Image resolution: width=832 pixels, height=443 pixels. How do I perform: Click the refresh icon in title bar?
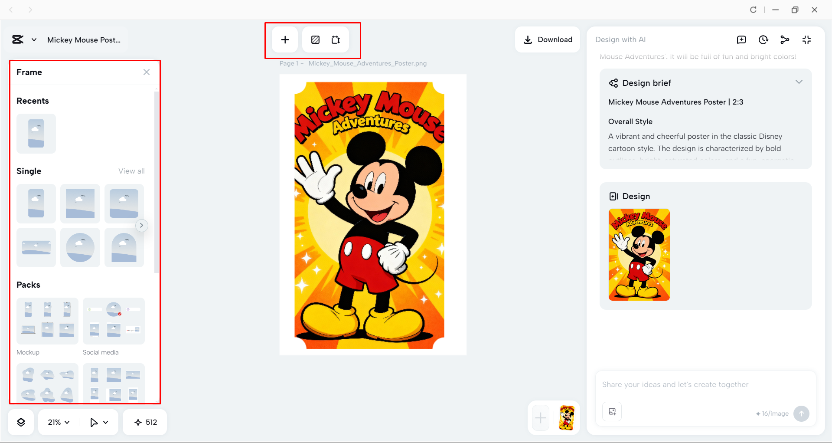(x=753, y=10)
